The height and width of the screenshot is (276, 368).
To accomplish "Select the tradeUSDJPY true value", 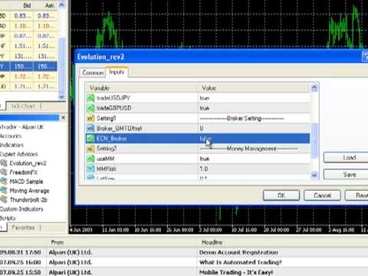I will coord(254,98).
